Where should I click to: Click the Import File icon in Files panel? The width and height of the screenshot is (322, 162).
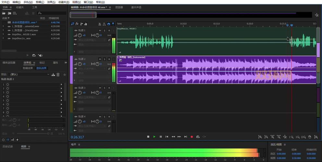point(9,13)
